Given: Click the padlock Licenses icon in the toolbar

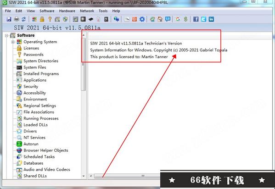Looking at the screenshot, I should 42,19.
